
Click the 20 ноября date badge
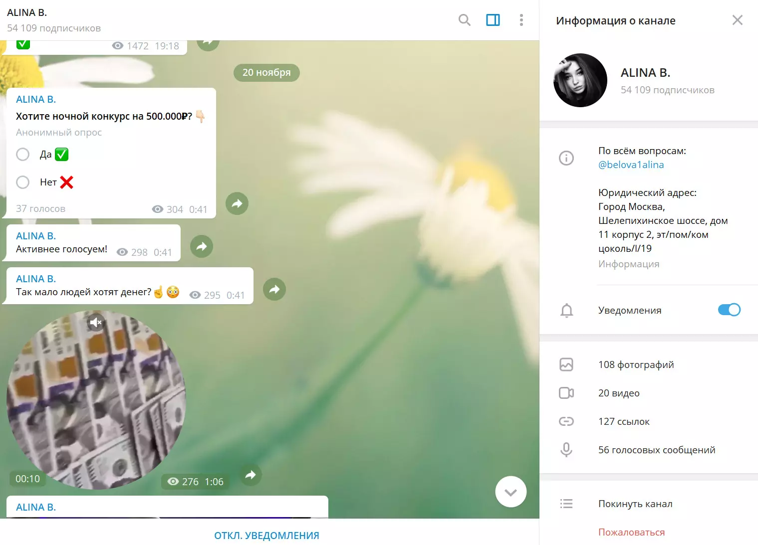pos(266,72)
